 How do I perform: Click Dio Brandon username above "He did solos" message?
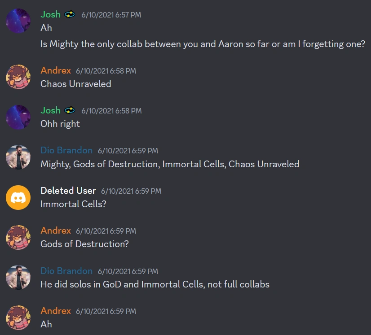[66, 271]
